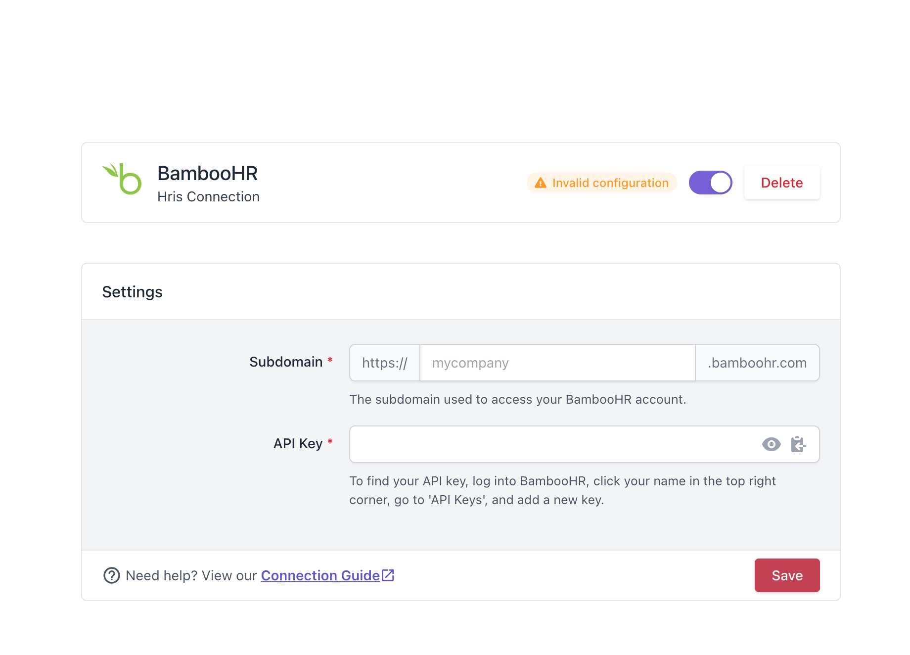Delete the BambooHR connection
Image resolution: width=910 pixels, height=655 pixels.
coord(782,183)
